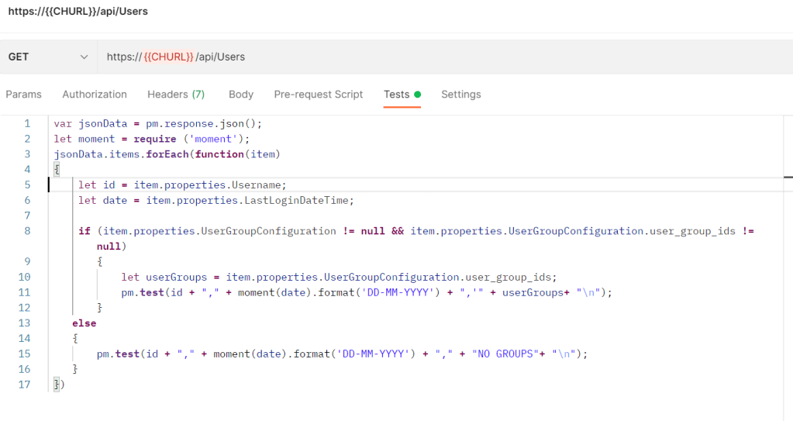
Task: Open the Settings tab
Action: pyautogui.click(x=460, y=95)
